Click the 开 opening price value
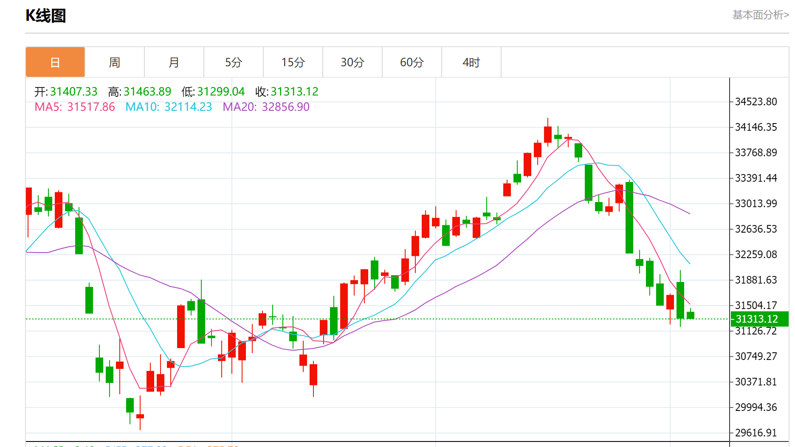This screenshot has width=795, height=447. point(73,92)
